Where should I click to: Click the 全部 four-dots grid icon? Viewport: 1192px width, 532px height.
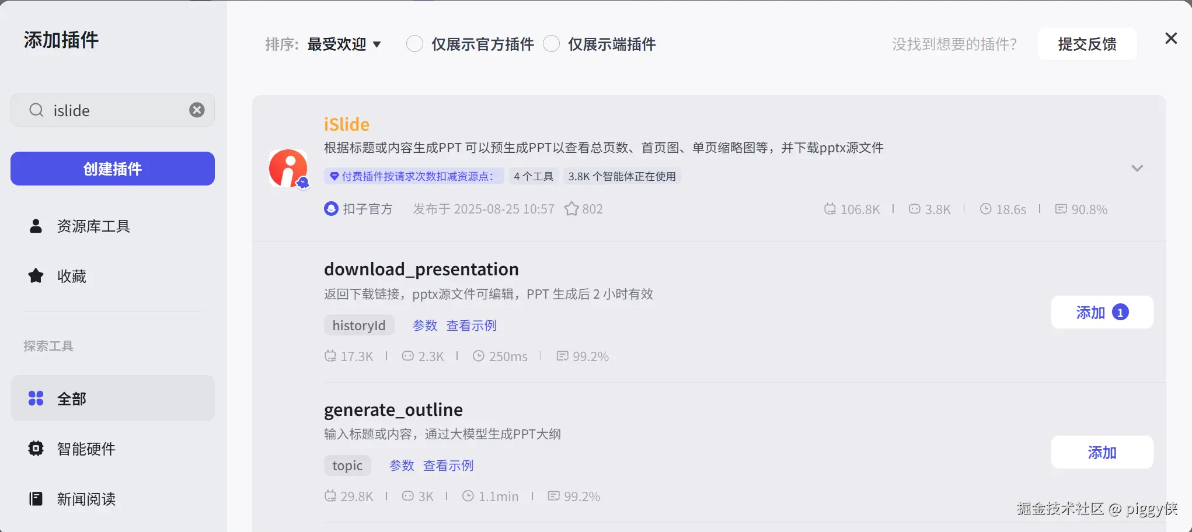click(36, 398)
